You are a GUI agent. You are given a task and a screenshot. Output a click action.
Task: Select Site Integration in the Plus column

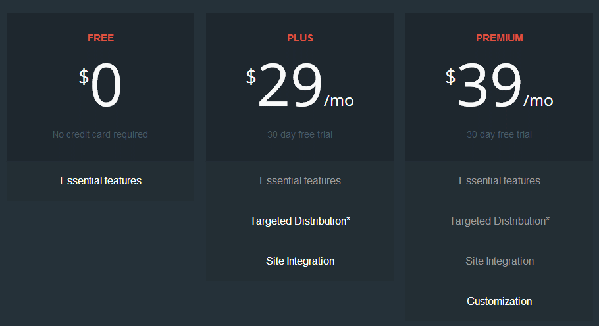300,261
